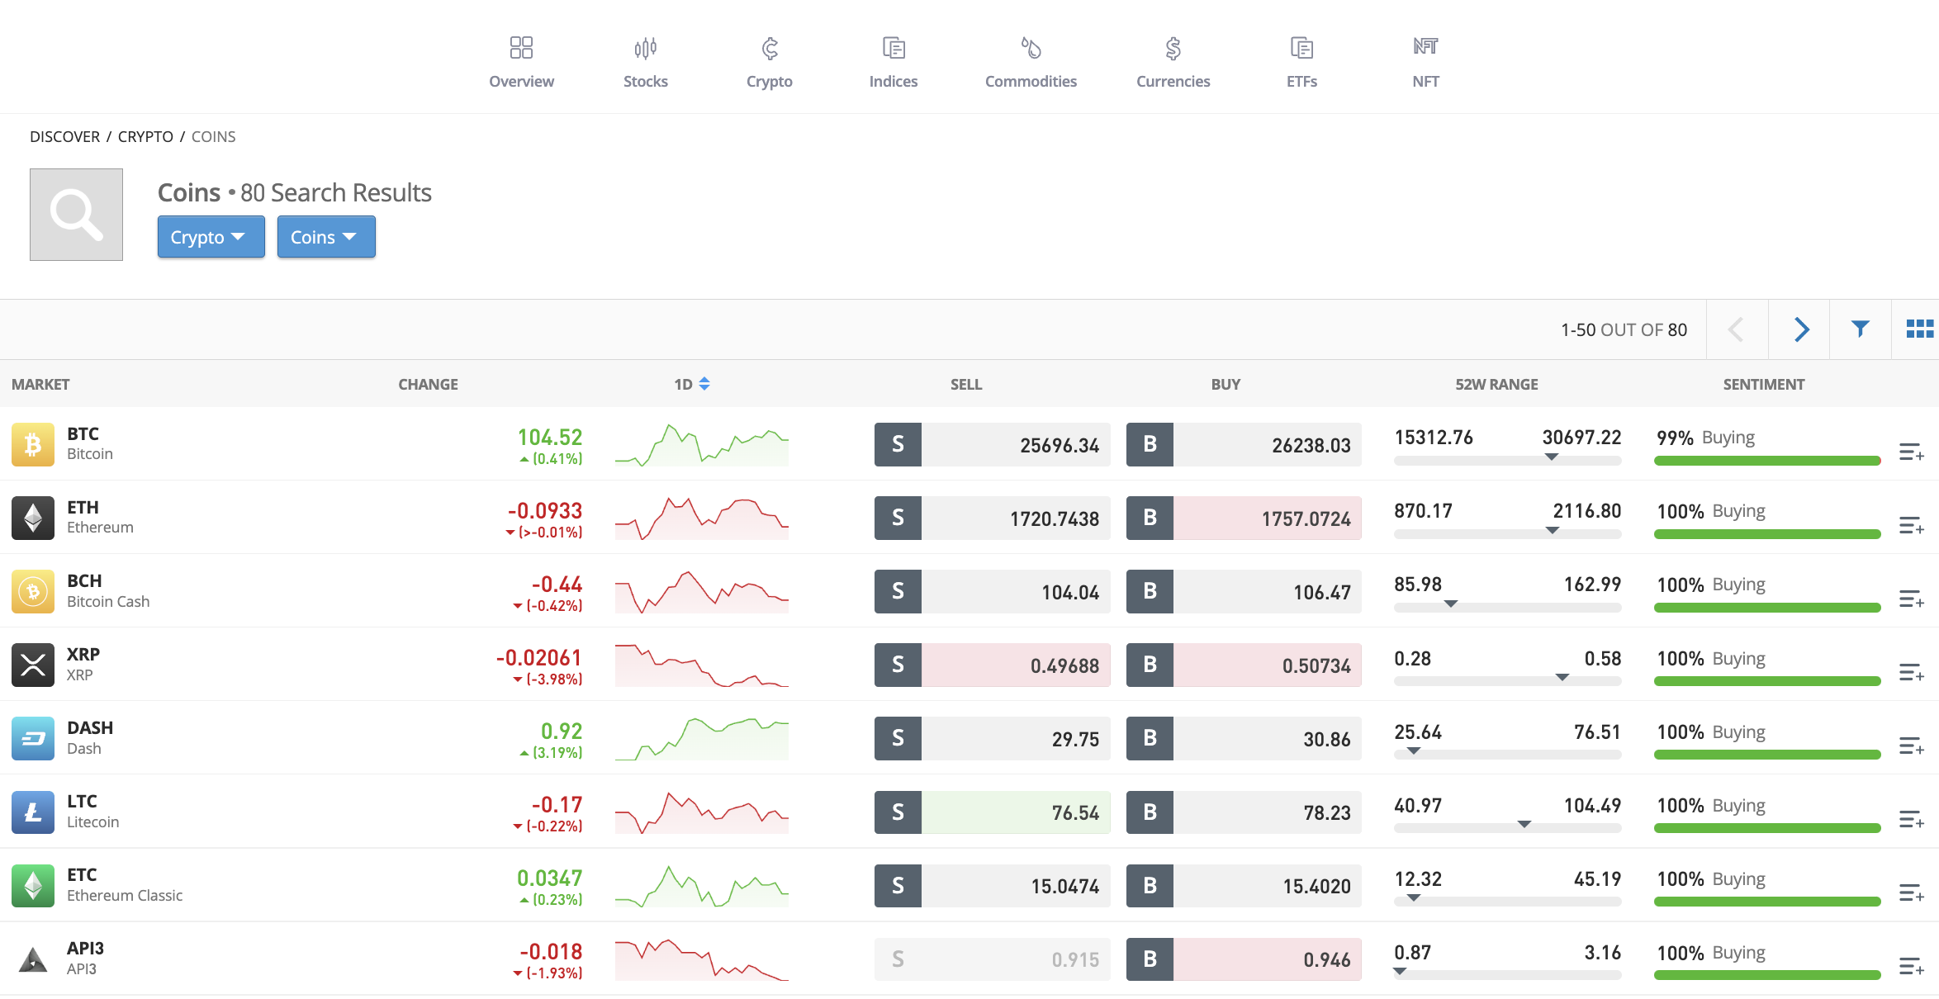Go to the previous results page
Image resolution: width=1939 pixels, height=999 pixels.
1737,329
